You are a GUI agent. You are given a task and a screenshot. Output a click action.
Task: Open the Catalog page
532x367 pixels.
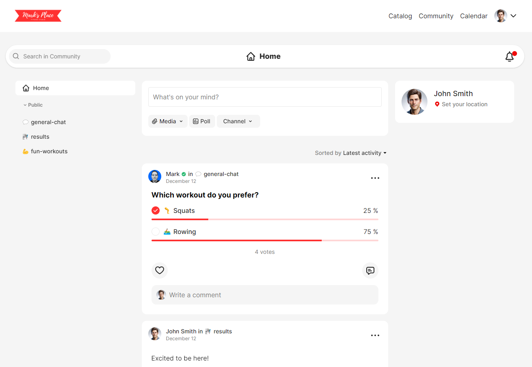(400, 16)
